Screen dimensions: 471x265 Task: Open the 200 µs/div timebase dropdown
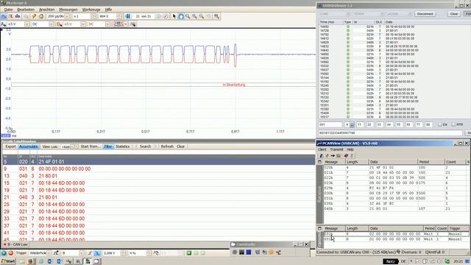click(67, 16)
